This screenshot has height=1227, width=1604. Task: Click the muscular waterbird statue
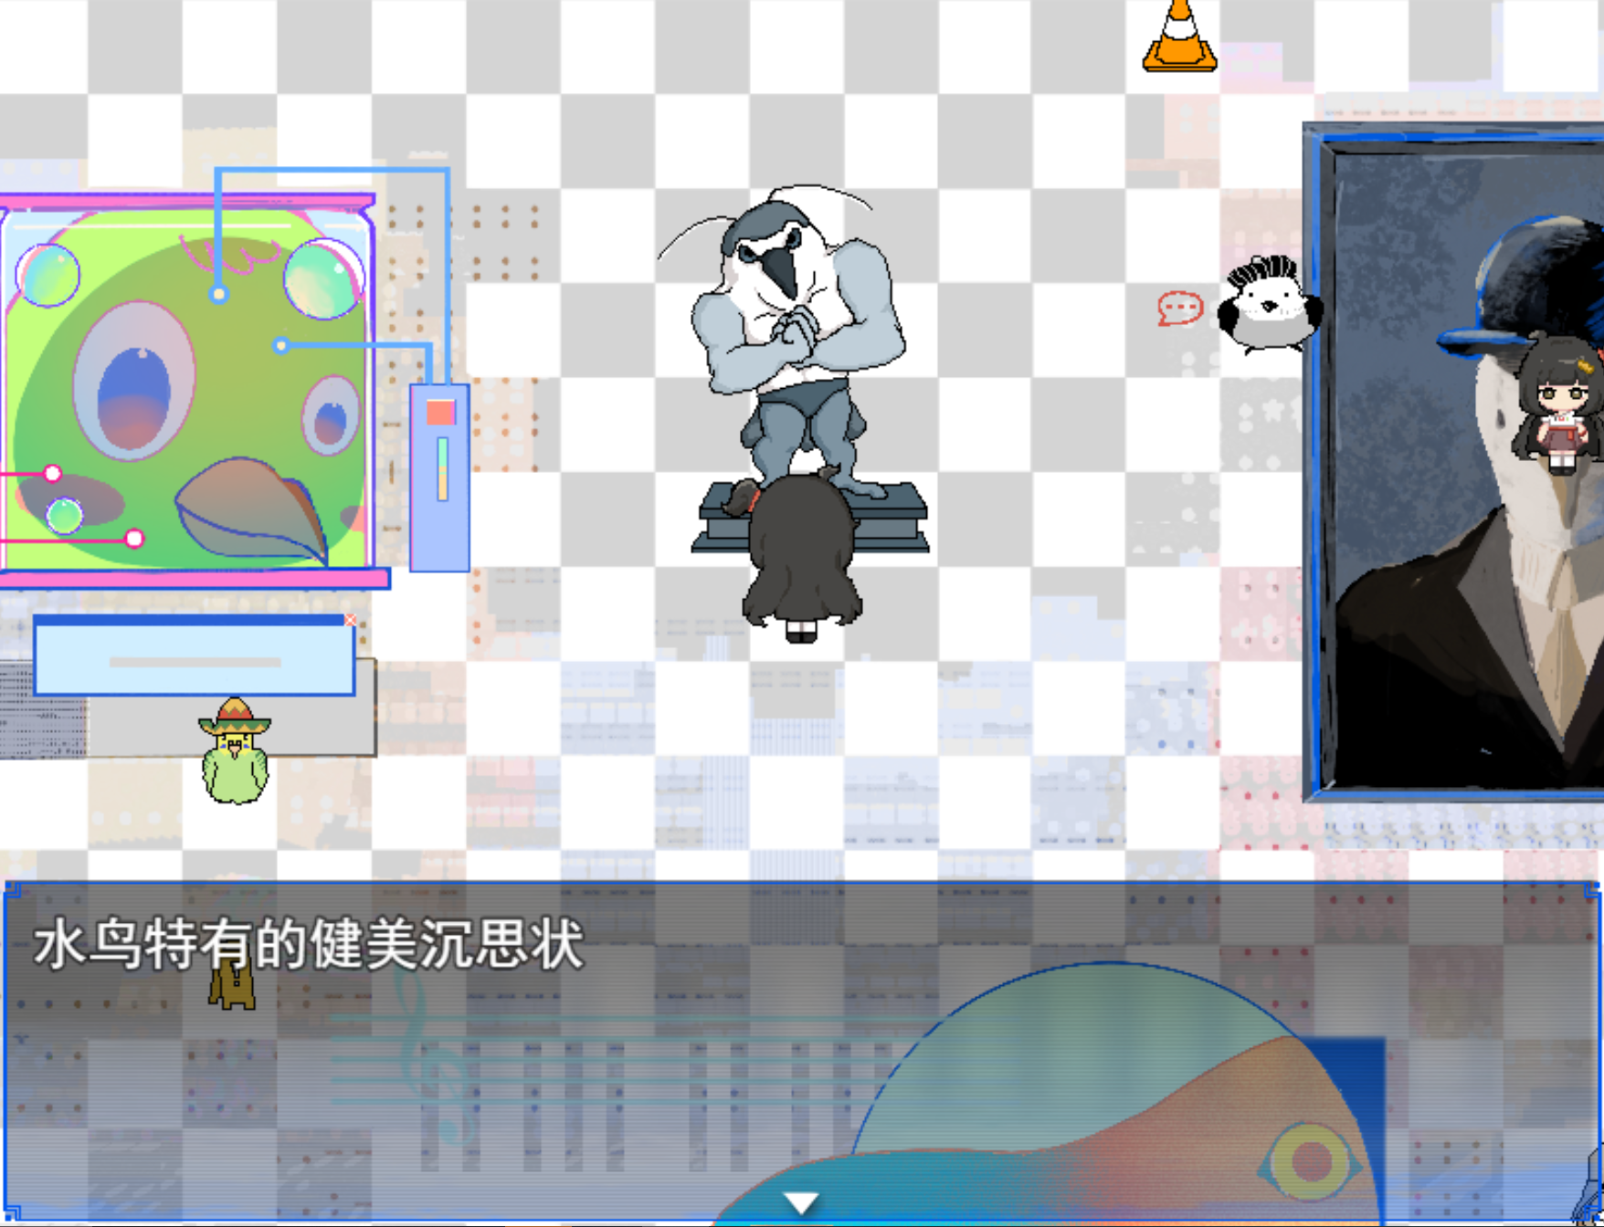coord(797,342)
